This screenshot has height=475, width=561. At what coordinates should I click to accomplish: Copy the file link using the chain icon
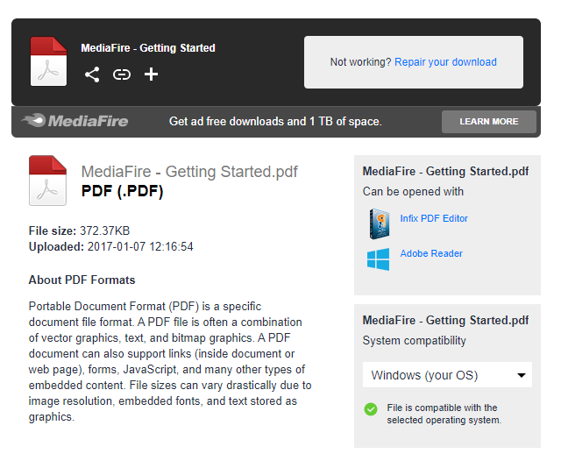pos(122,74)
